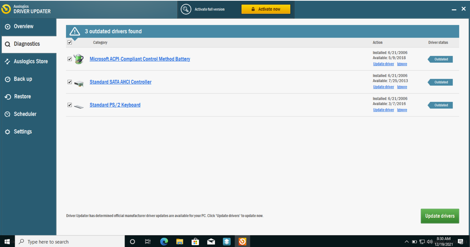
Task: Open Microsoft Store from the taskbar
Action: (x=195, y=242)
